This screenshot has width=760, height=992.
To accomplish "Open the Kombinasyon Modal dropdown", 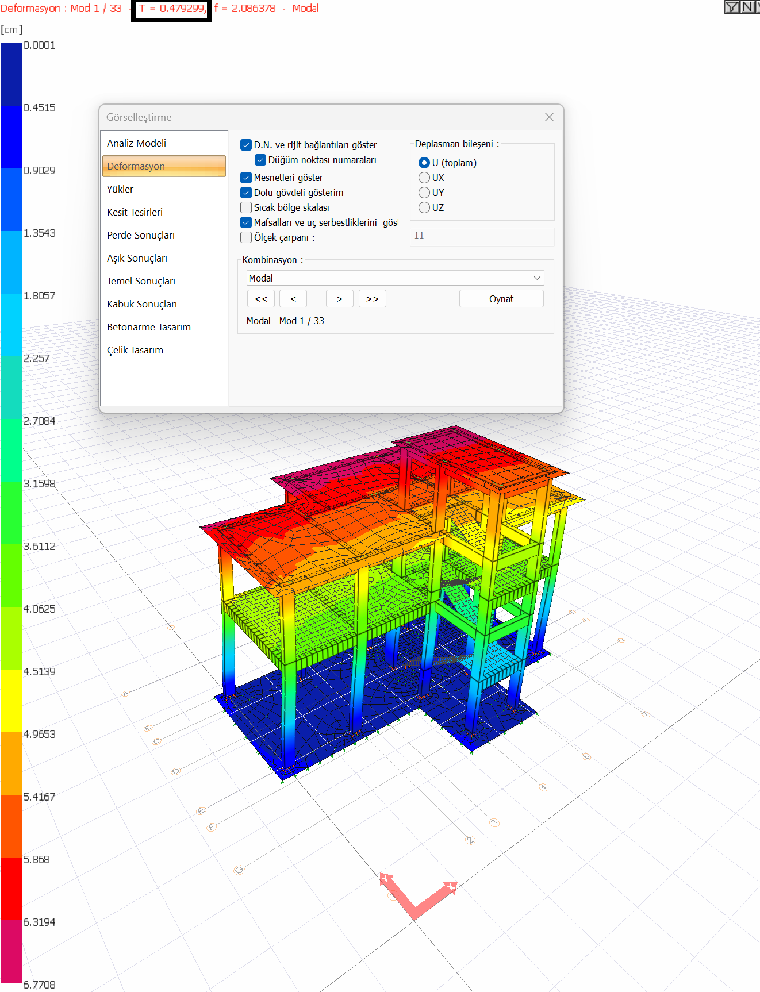I will tap(395, 278).
